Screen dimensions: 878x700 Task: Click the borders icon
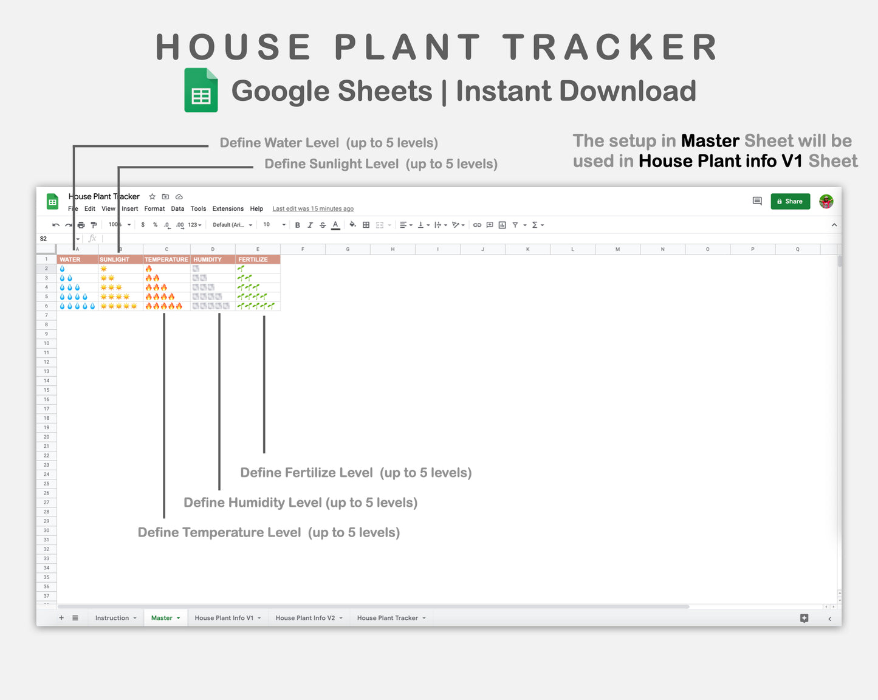tap(366, 225)
